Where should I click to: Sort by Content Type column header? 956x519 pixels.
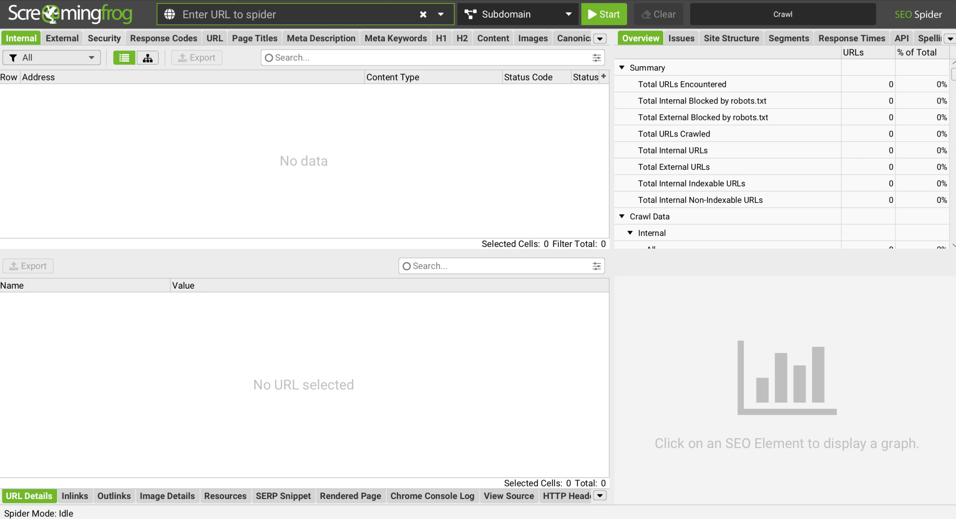(x=433, y=77)
